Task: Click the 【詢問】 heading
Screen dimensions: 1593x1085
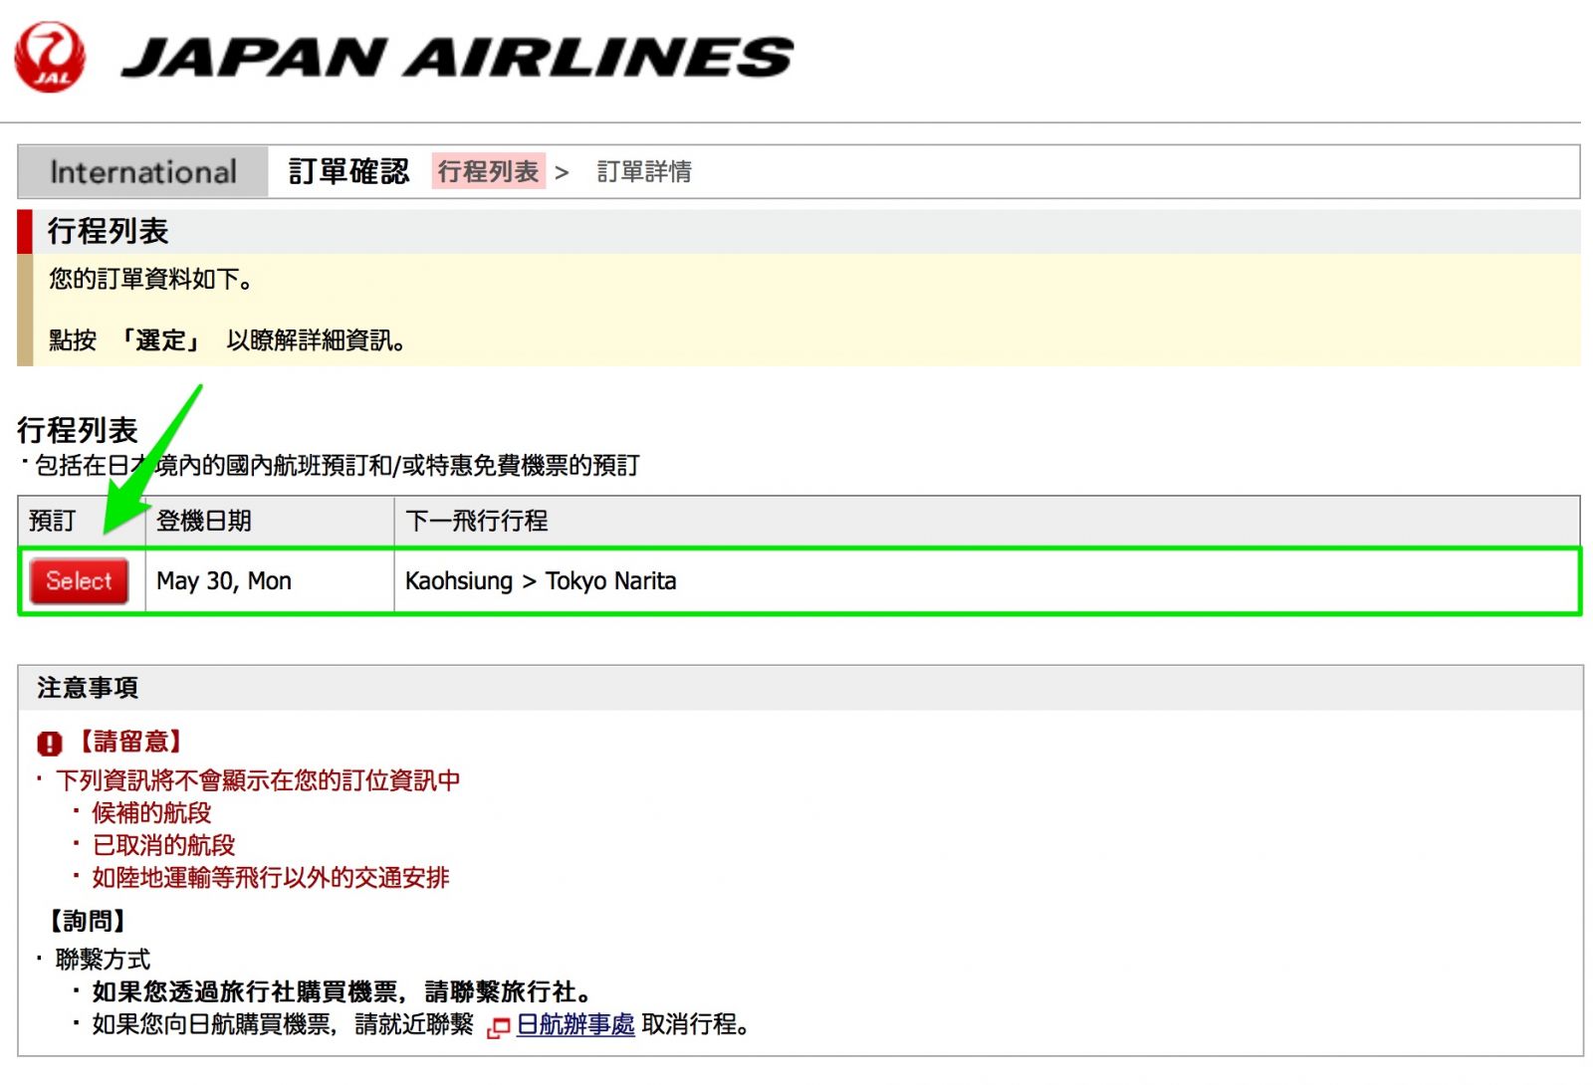Action: (88, 921)
